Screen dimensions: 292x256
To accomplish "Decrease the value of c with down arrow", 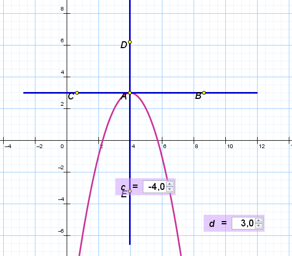I will [169, 189].
